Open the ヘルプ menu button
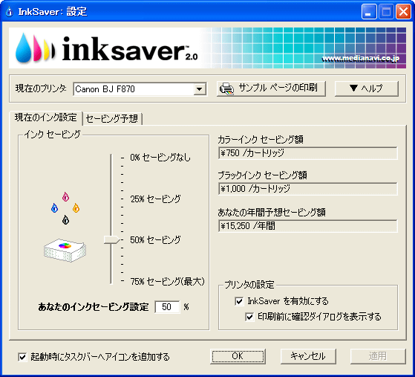Viewport: 415px width, 377px height. click(366, 88)
